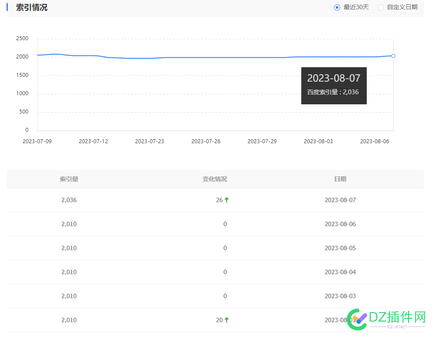Select the highlighted data point on the chart line

pos(393,56)
